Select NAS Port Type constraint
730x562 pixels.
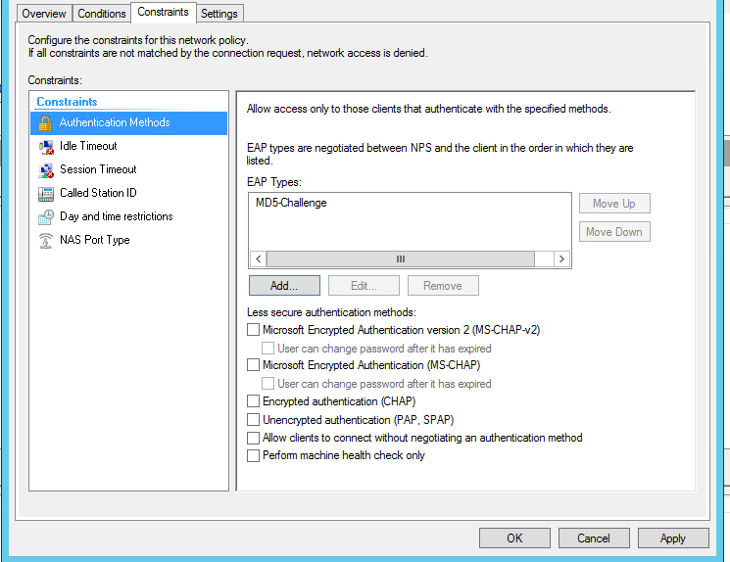tap(129, 240)
